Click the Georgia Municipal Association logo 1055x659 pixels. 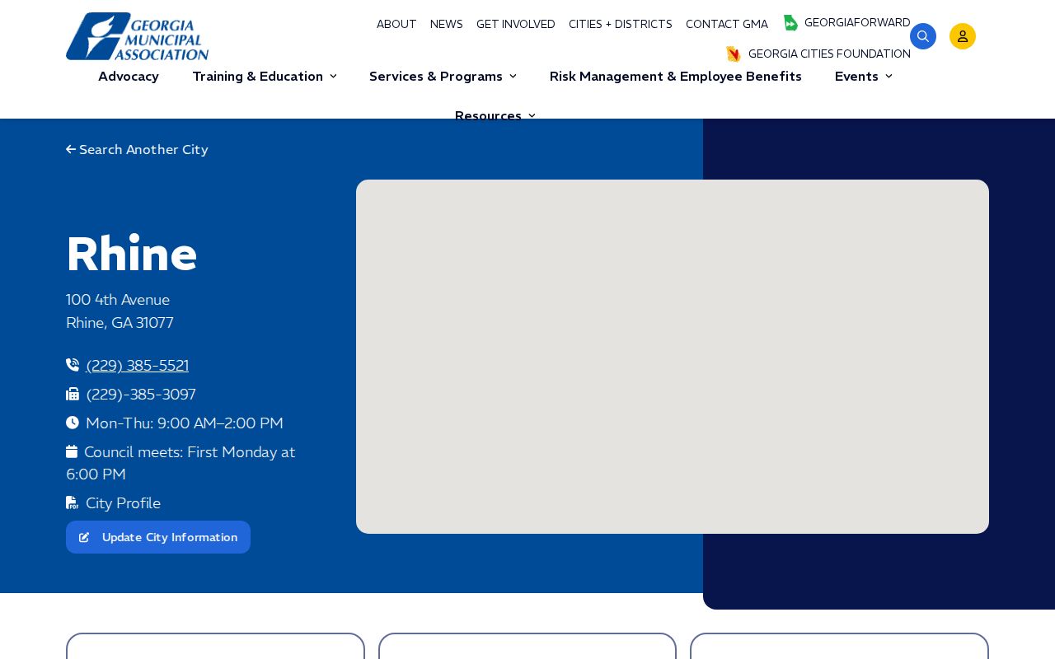click(138, 36)
